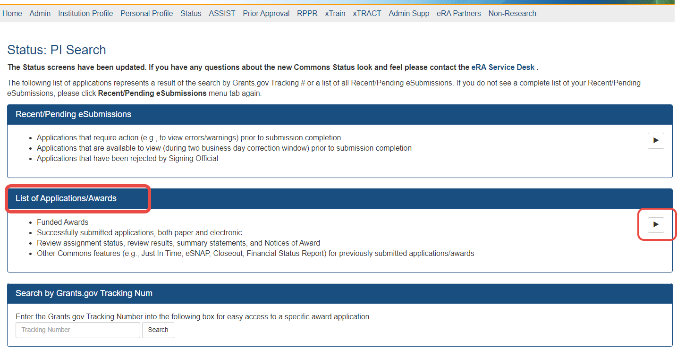Viewport: 677px width, 349px height.
Task: Select the RPPR menu item
Action: [x=307, y=13]
